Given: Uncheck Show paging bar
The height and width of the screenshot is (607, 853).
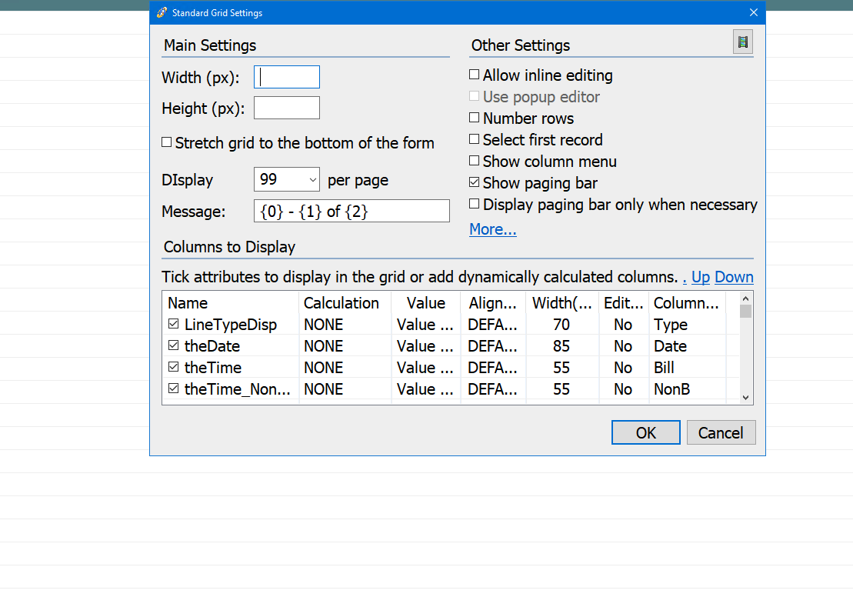Looking at the screenshot, I should (475, 182).
